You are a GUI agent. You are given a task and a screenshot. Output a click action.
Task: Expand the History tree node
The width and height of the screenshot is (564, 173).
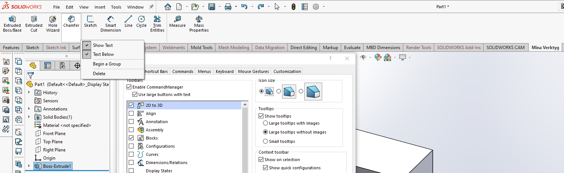pos(29,93)
